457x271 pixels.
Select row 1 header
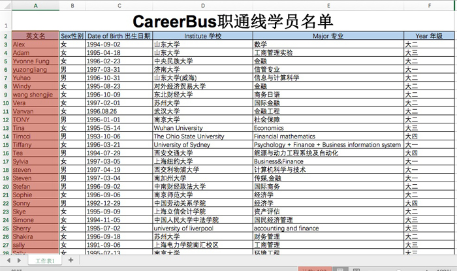click(x=6, y=21)
